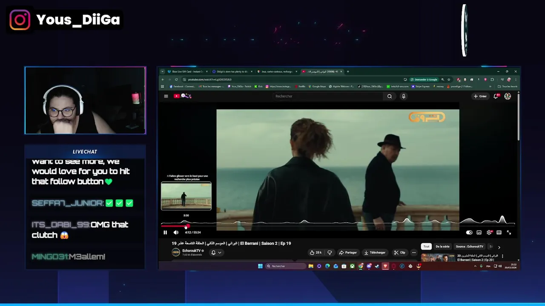The image size is (545, 306).
Task: Click the youtube.com address bar
Action: click(x=294, y=79)
